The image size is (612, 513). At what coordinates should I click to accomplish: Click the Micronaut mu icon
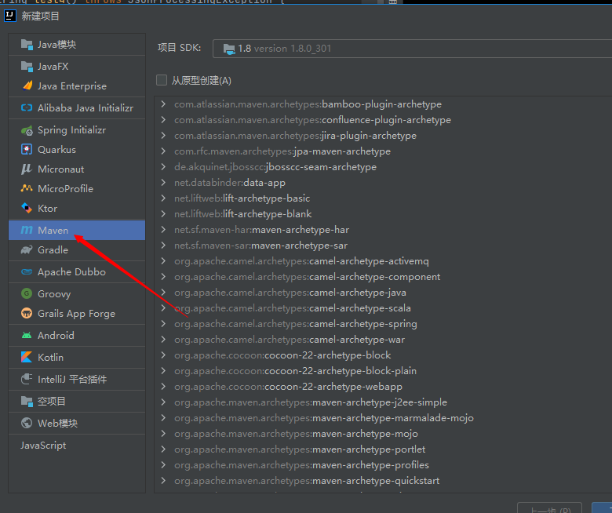[x=27, y=169]
